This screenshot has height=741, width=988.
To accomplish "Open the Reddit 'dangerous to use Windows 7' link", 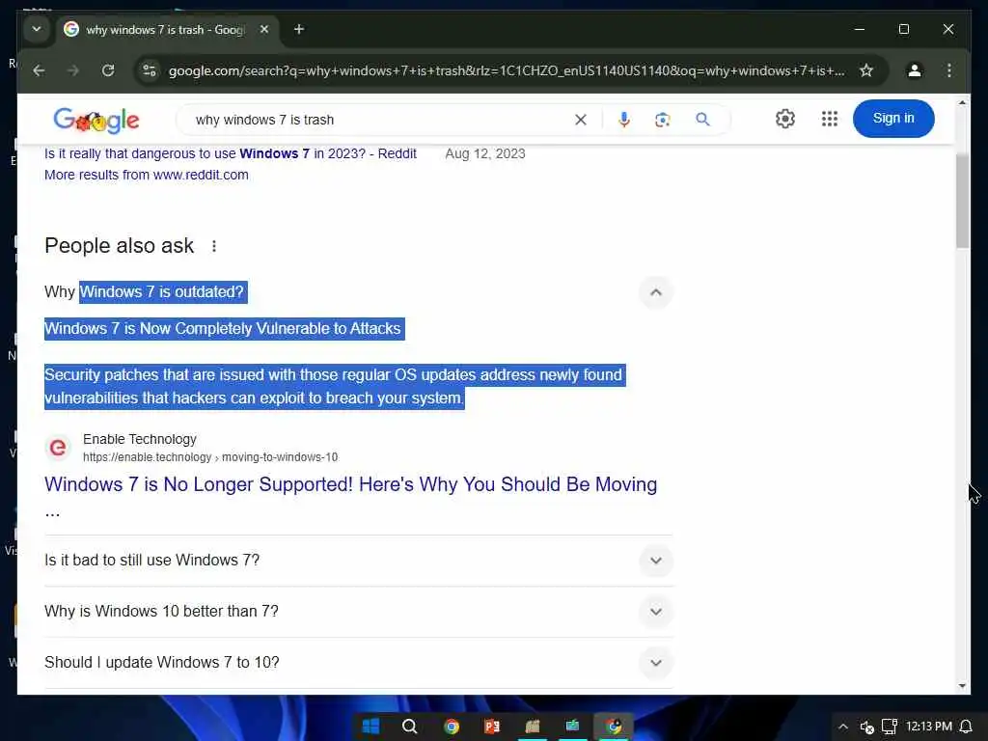I will click(x=230, y=153).
